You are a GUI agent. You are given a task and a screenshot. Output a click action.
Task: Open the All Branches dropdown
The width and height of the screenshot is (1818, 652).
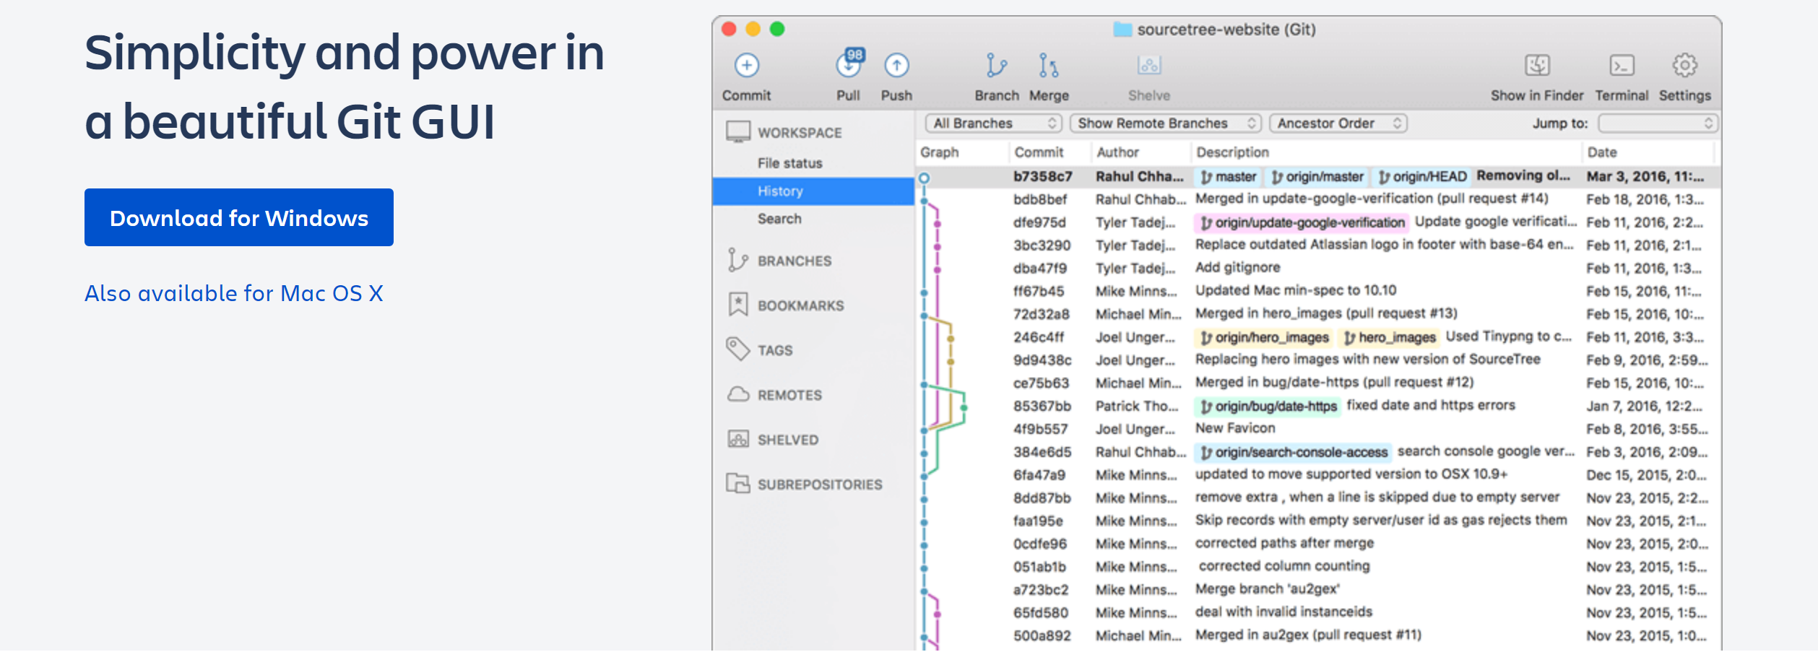[x=994, y=123]
